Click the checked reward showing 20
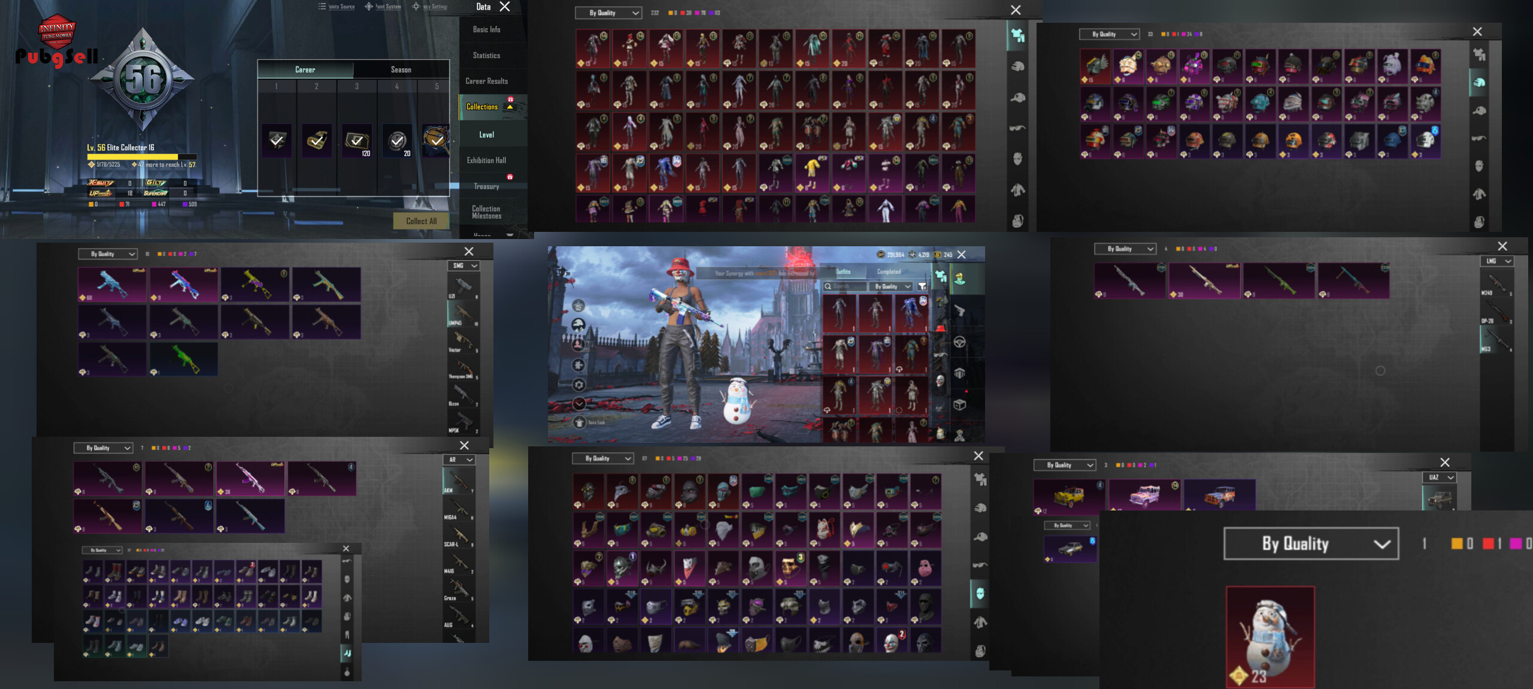 tap(397, 141)
